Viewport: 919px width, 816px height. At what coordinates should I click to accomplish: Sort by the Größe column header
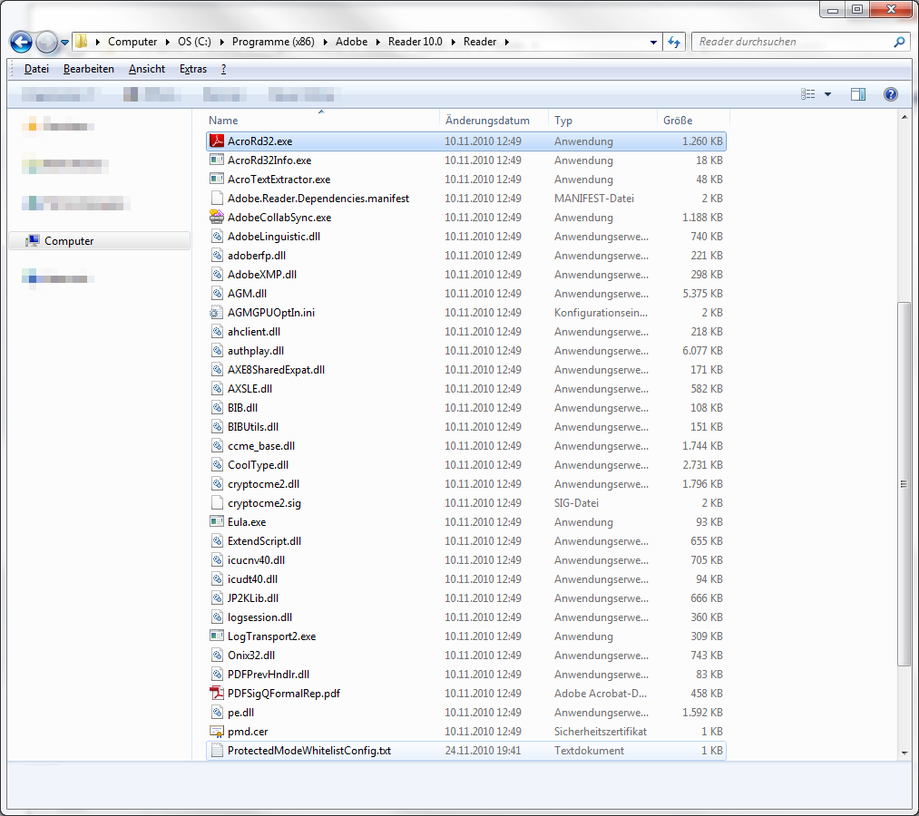pos(693,120)
